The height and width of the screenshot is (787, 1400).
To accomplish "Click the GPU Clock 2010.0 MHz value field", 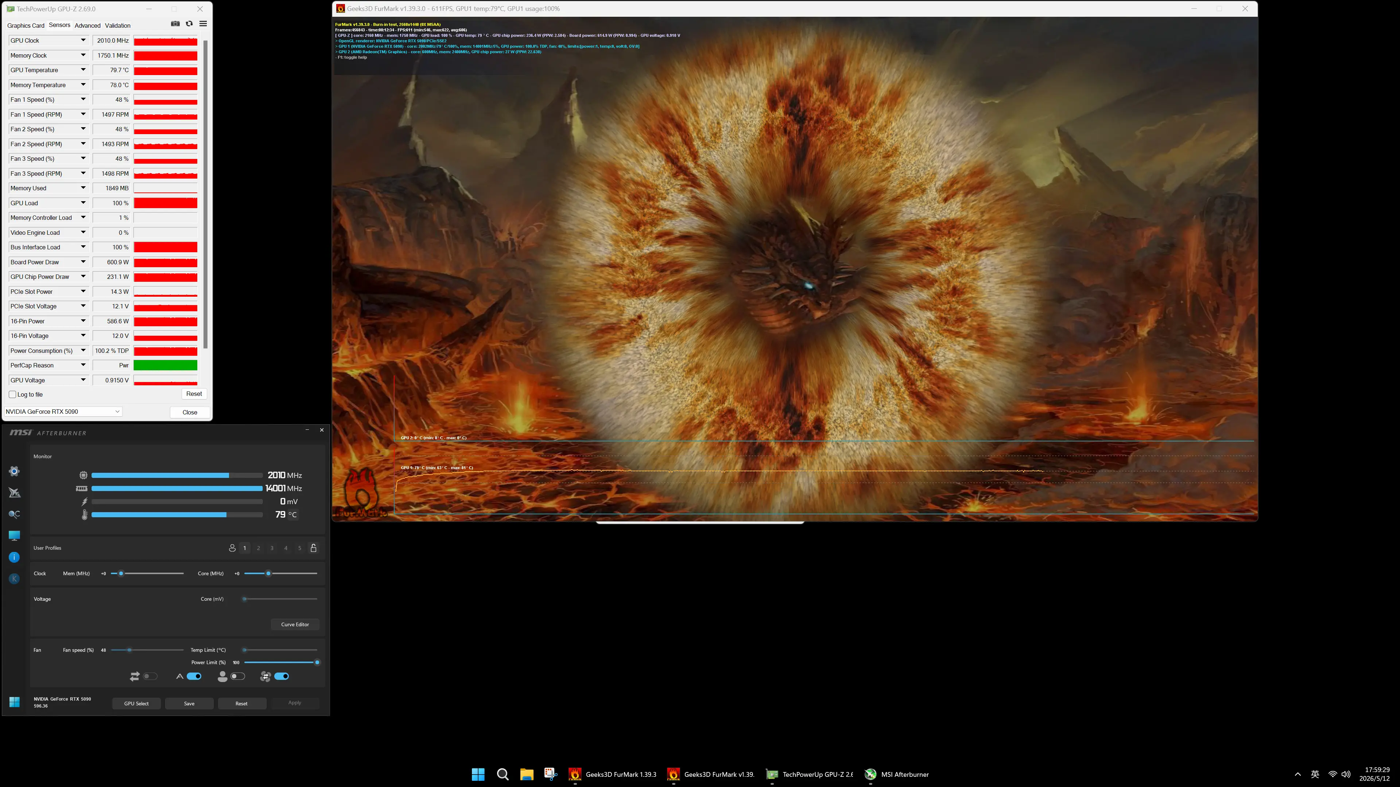I will pos(112,41).
